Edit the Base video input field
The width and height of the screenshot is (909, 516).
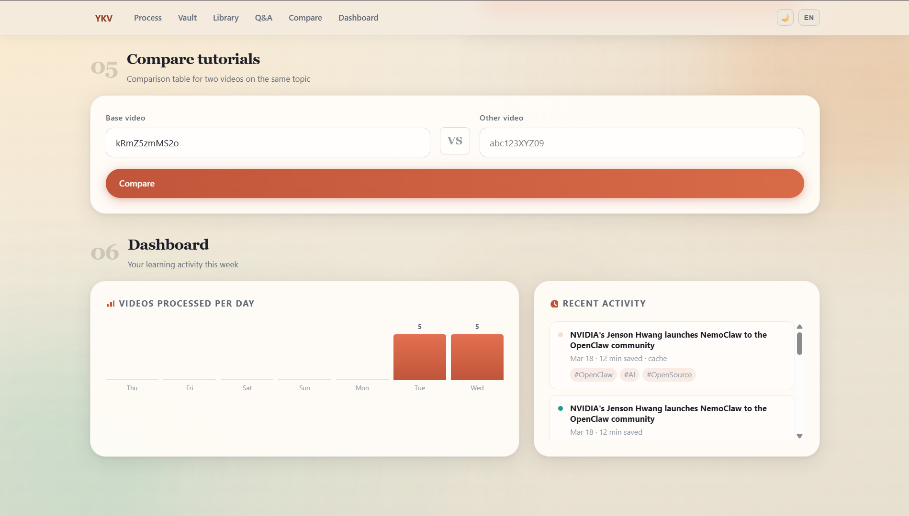[268, 143]
